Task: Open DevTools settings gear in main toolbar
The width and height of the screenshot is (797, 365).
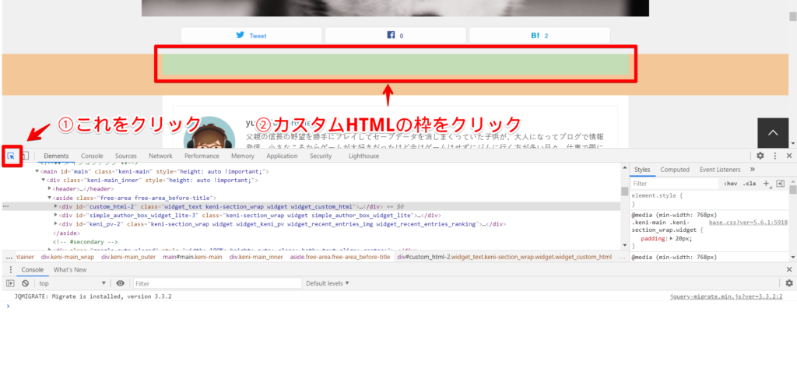Action: click(760, 156)
